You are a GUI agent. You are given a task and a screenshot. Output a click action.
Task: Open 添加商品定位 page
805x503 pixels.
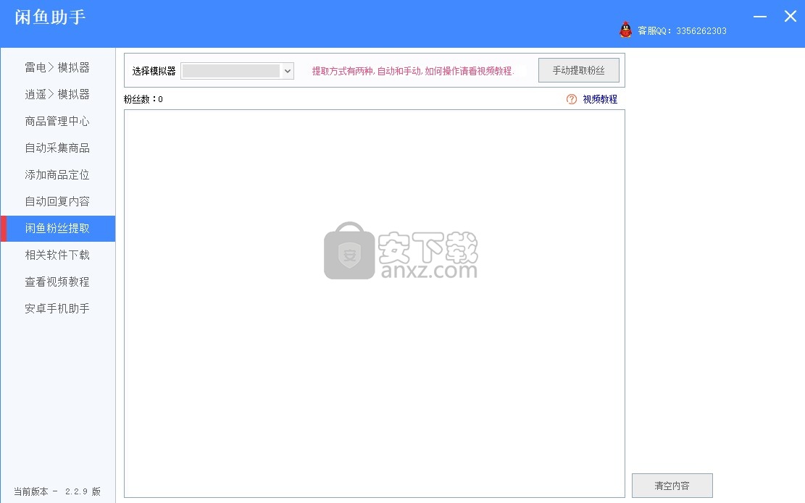pyautogui.click(x=57, y=175)
